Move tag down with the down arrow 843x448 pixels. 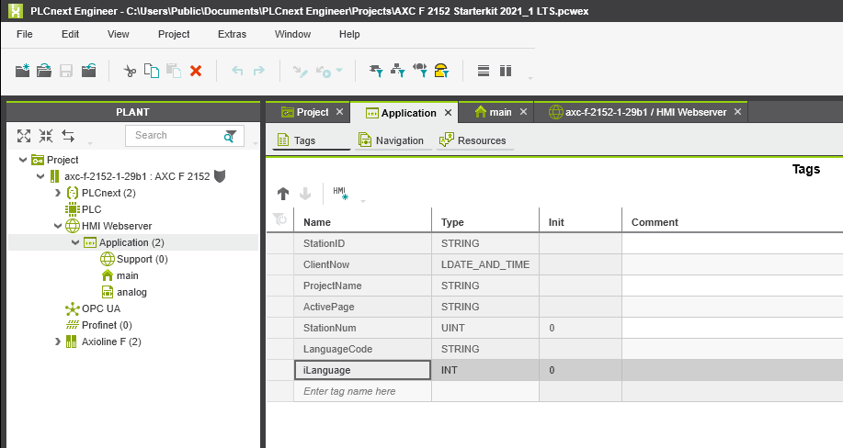click(x=305, y=194)
